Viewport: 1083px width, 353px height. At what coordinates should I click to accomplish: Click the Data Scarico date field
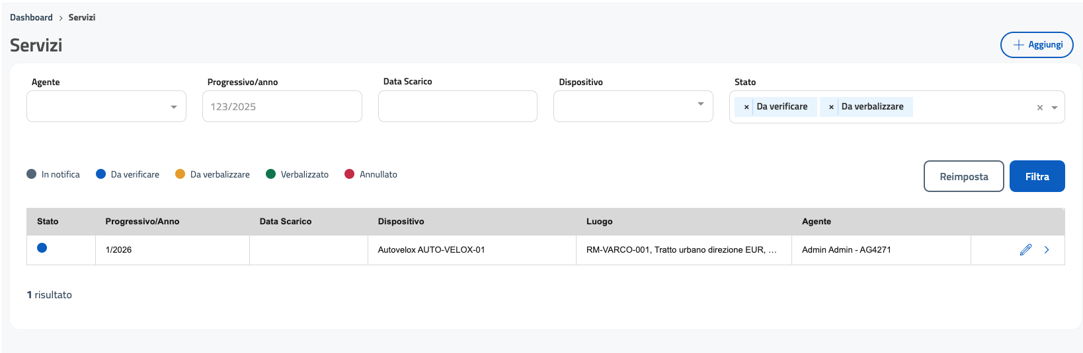(458, 106)
